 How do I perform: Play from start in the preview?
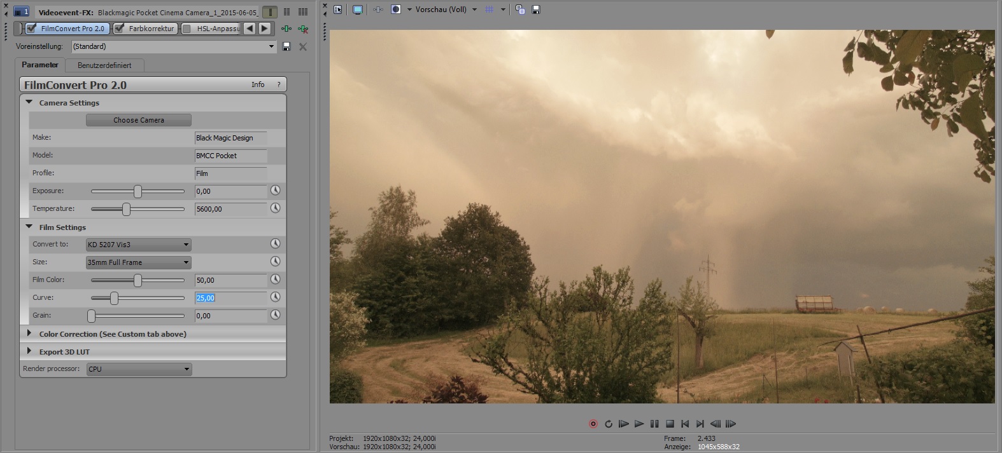click(624, 424)
